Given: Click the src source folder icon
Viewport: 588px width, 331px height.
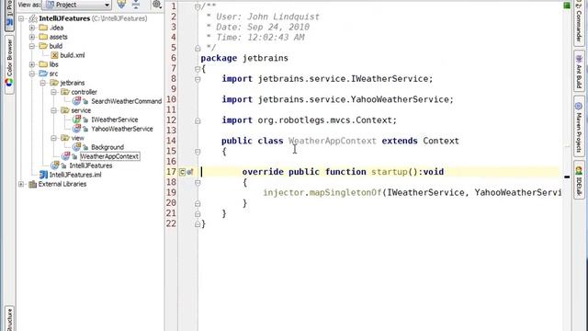Looking at the screenshot, I should pos(43,74).
